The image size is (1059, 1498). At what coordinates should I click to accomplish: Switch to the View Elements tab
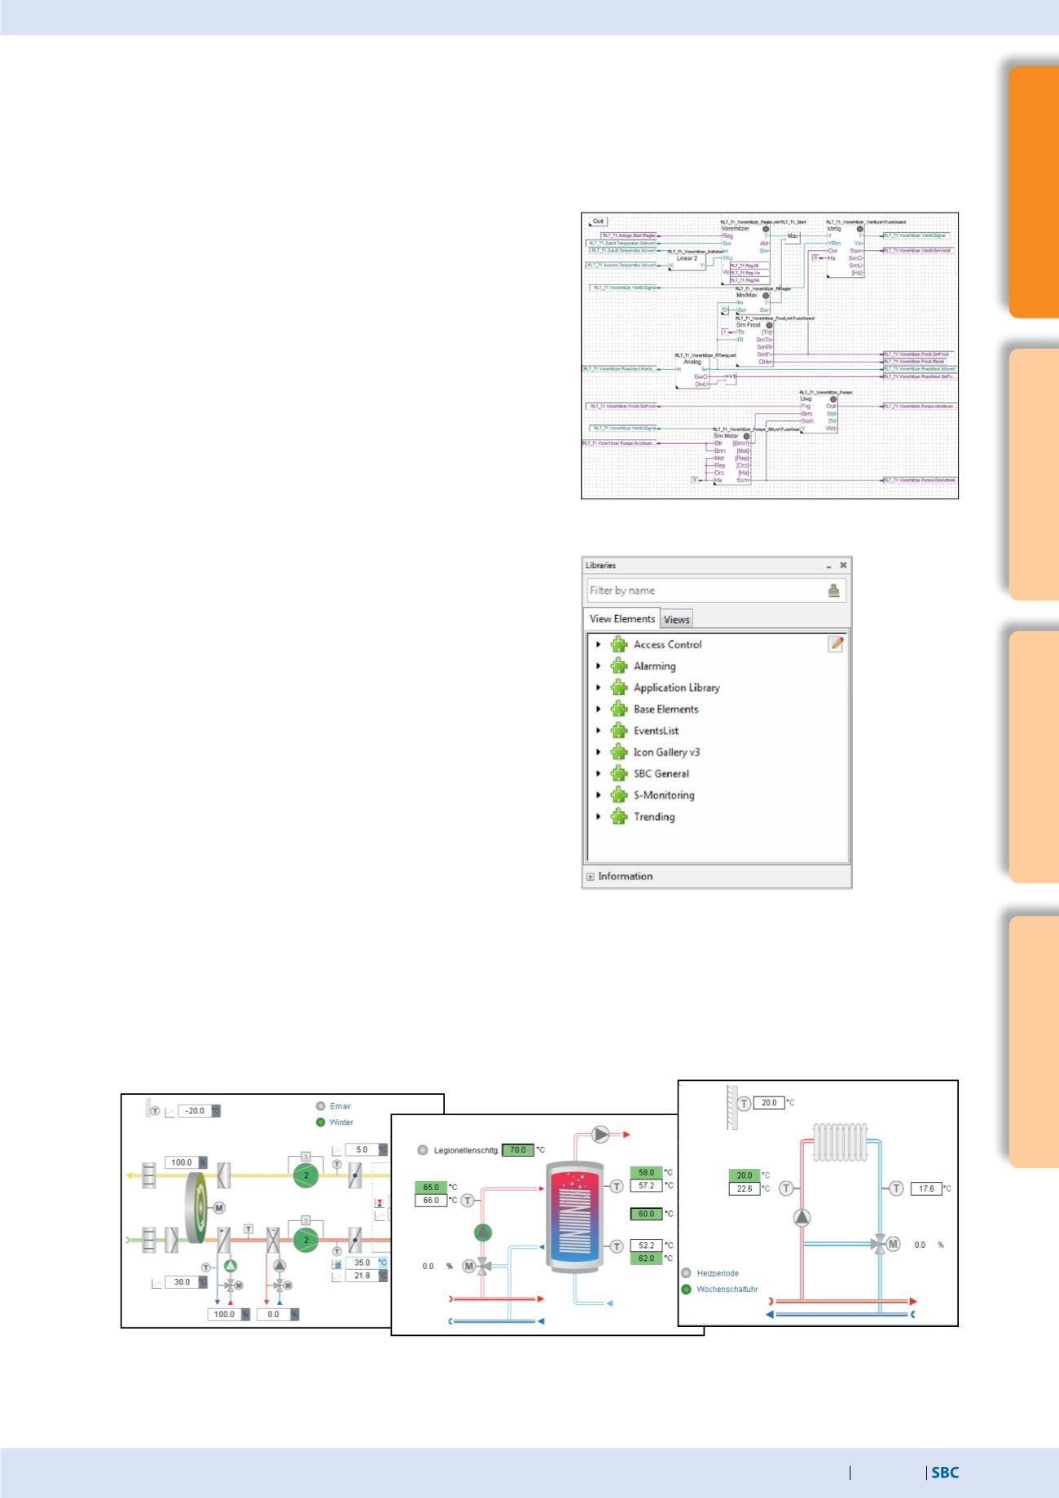(622, 618)
